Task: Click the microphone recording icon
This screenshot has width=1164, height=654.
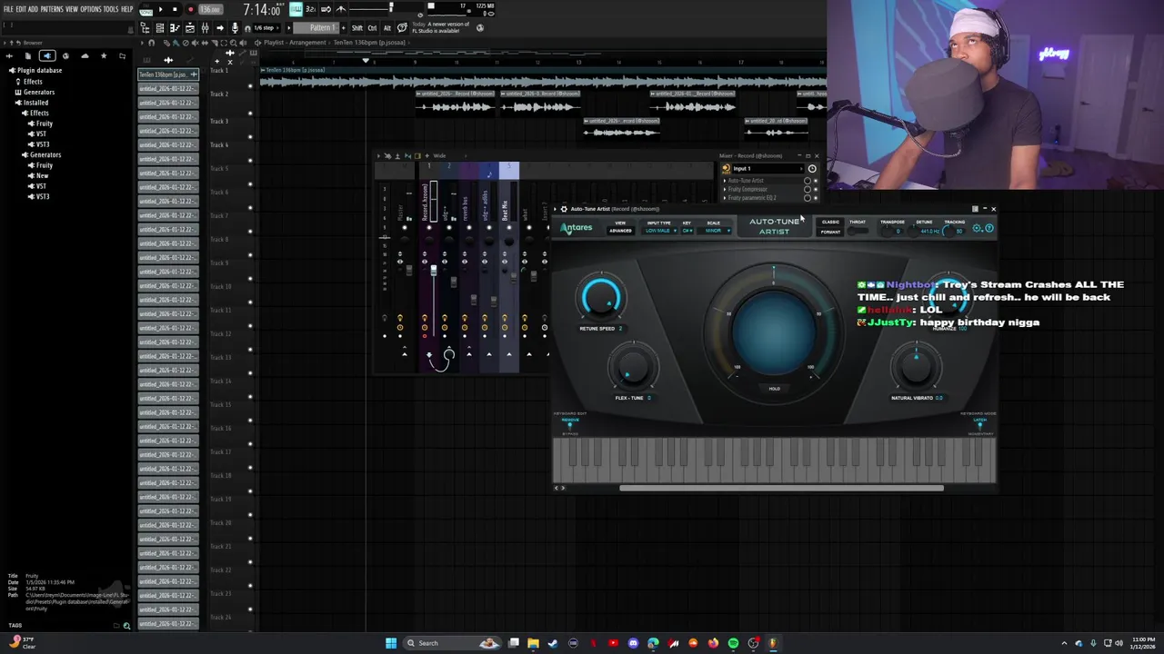Action: click(x=235, y=28)
